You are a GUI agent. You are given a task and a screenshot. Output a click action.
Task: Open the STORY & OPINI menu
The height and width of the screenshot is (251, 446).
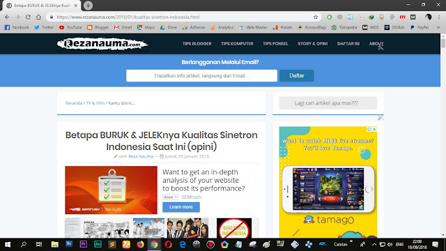[313, 43]
